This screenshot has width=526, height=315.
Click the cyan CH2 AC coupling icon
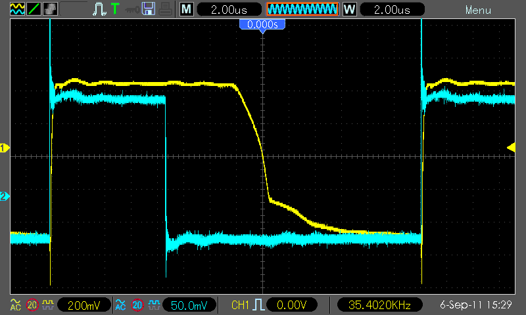(x=120, y=304)
